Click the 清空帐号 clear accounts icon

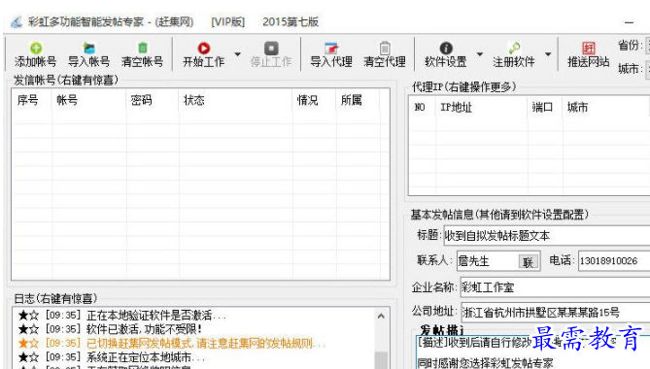pyautogui.click(x=142, y=48)
